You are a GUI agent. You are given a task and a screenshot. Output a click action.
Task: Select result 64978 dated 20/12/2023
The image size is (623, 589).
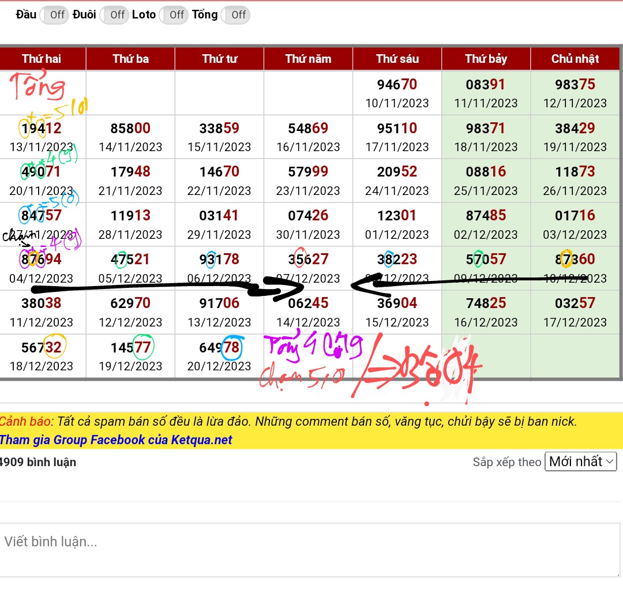(x=219, y=348)
